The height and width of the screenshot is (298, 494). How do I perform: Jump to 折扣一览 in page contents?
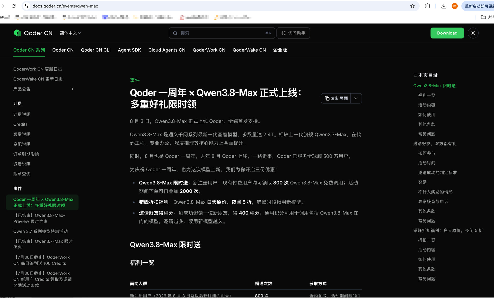[x=427, y=240]
